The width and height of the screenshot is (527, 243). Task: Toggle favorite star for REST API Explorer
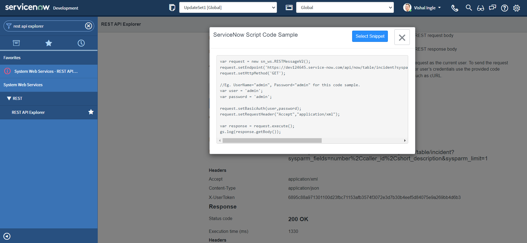click(91, 112)
